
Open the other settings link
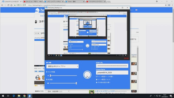click(x=103, y=82)
